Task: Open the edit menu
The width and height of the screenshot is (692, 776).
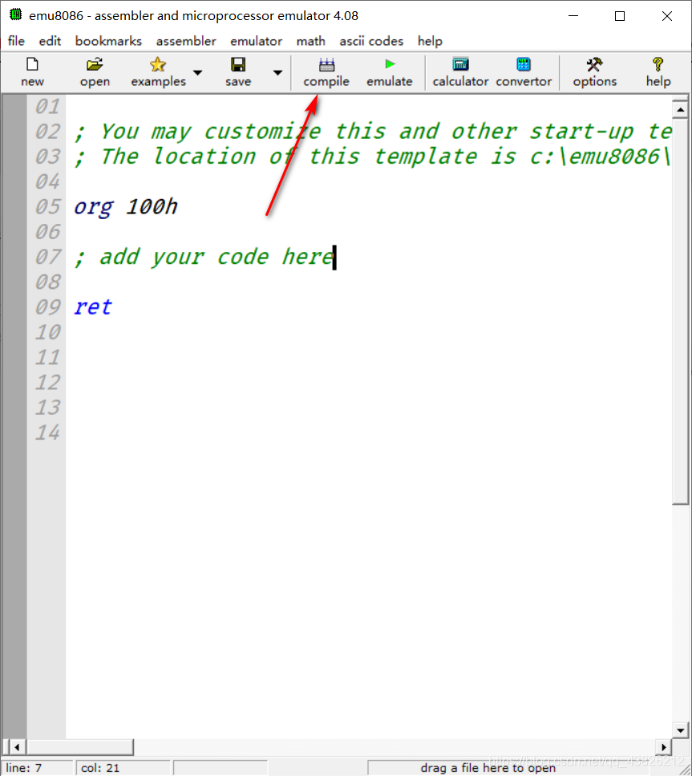Action: pyautogui.click(x=50, y=41)
